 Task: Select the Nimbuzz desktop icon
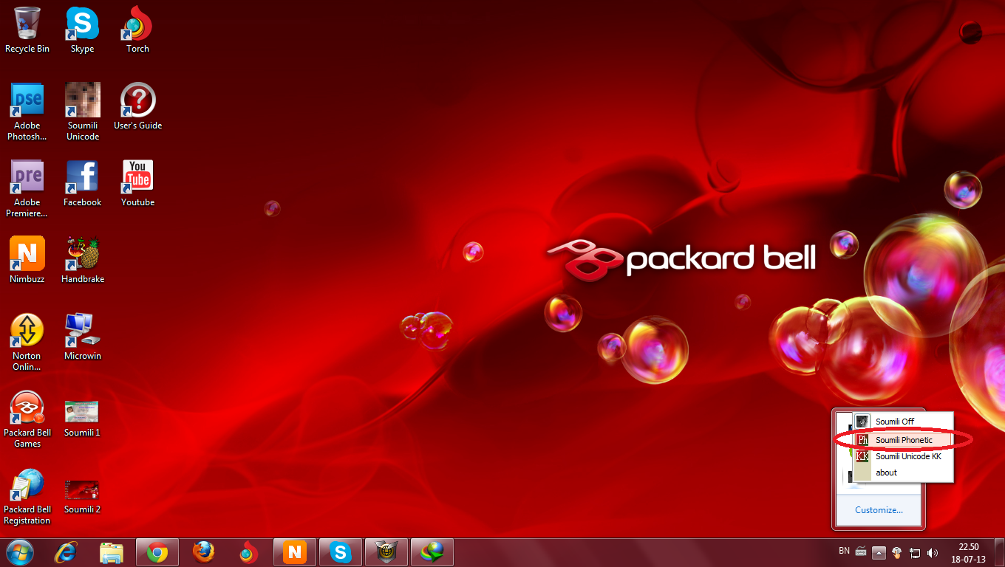(x=27, y=259)
